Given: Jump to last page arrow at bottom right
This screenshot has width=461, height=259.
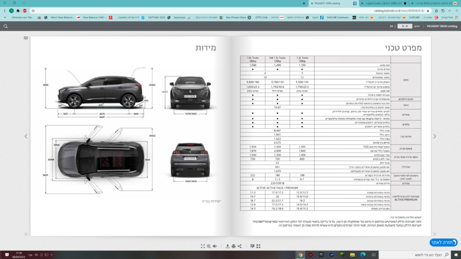Looking at the screenshot, I should (x=434, y=234).
